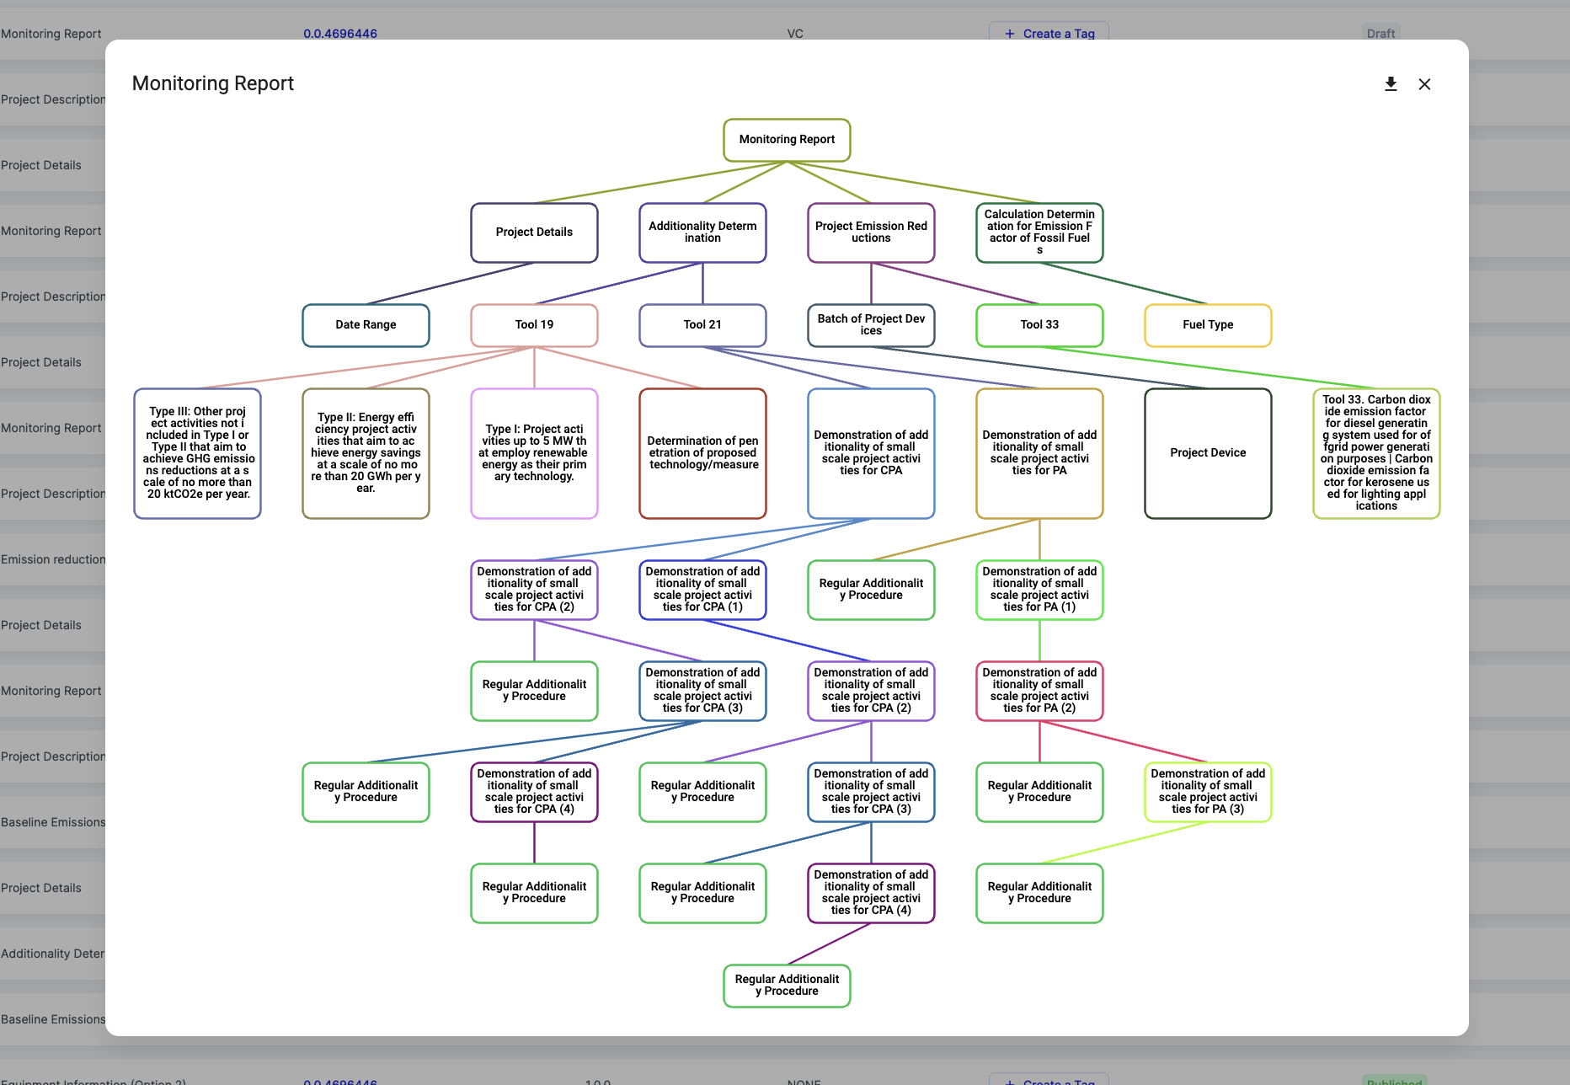Image resolution: width=1570 pixels, height=1085 pixels.
Task: Click the bottommost Regular Additionality Procedure node
Action: [787, 986]
